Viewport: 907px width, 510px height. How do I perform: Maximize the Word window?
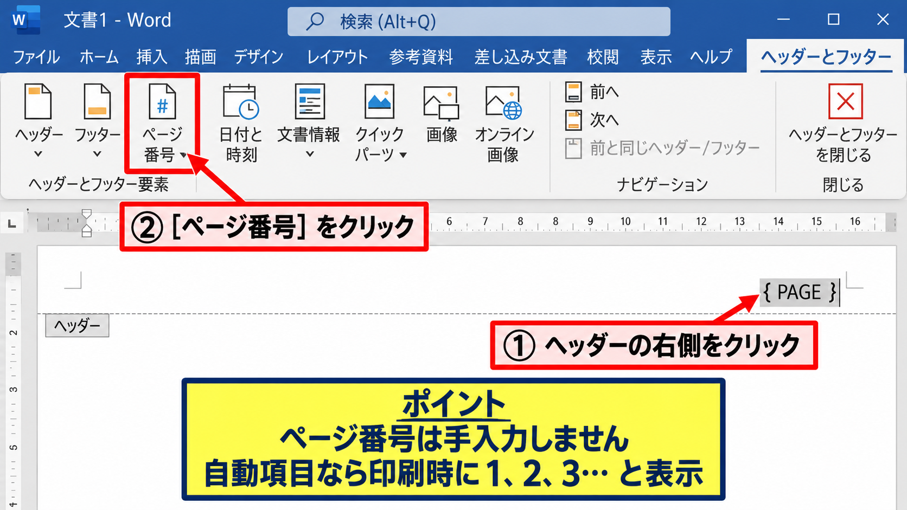[834, 20]
